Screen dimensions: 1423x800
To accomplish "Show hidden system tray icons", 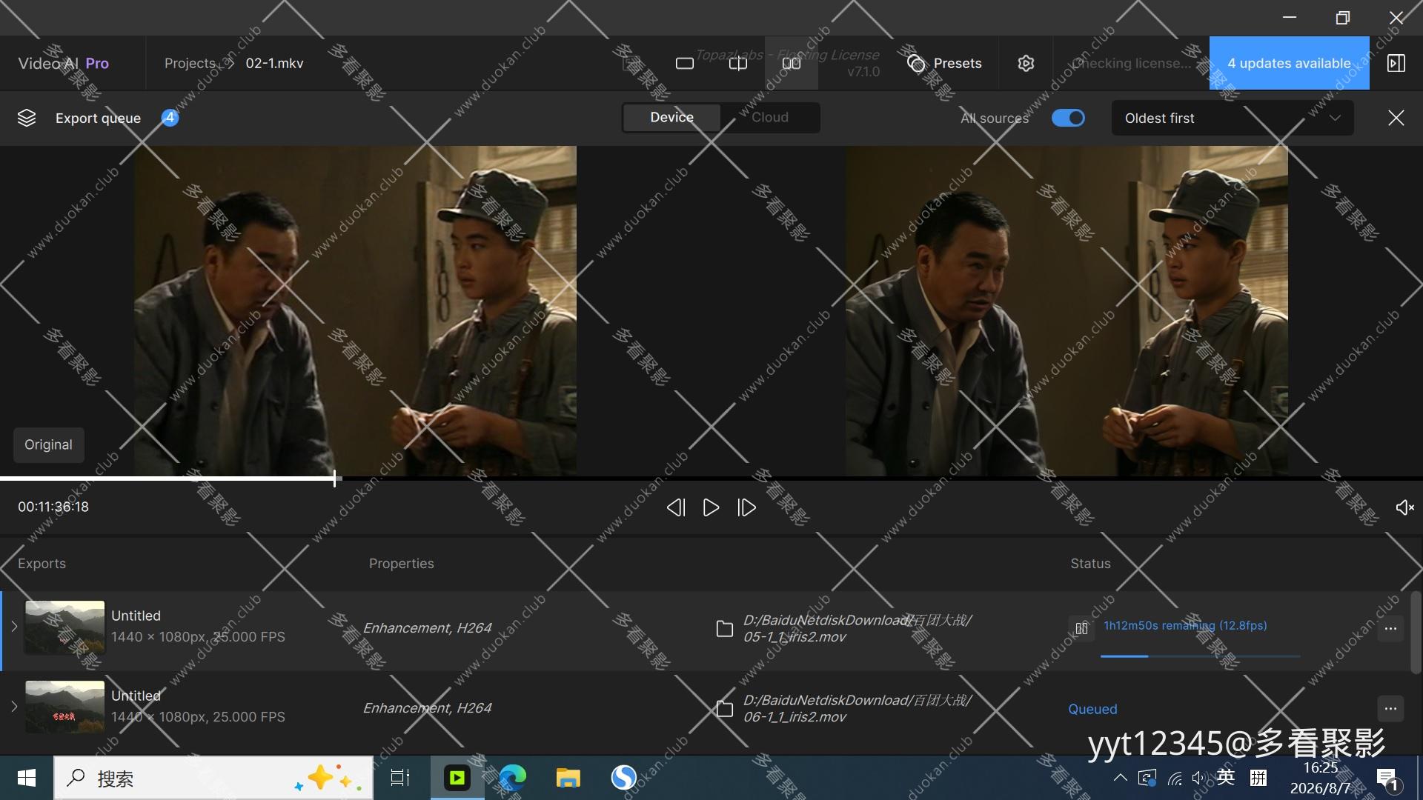I will point(1121,778).
